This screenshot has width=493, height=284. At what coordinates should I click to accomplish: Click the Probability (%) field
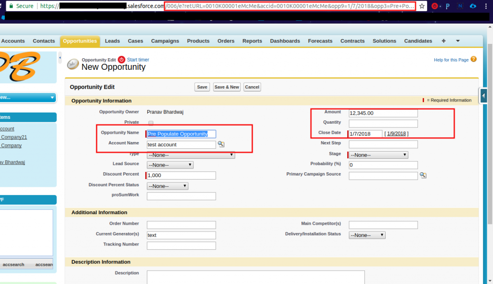(x=383, y=165)
